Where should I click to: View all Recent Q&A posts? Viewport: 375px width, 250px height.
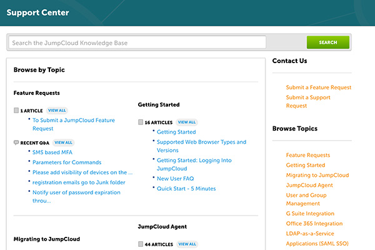coord(62,142)
